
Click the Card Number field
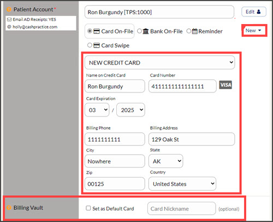182,86
